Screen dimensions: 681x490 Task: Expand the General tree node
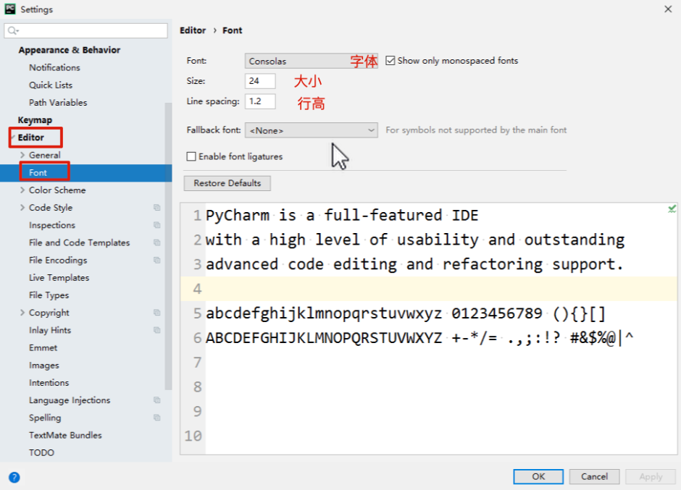coord(22,155)
